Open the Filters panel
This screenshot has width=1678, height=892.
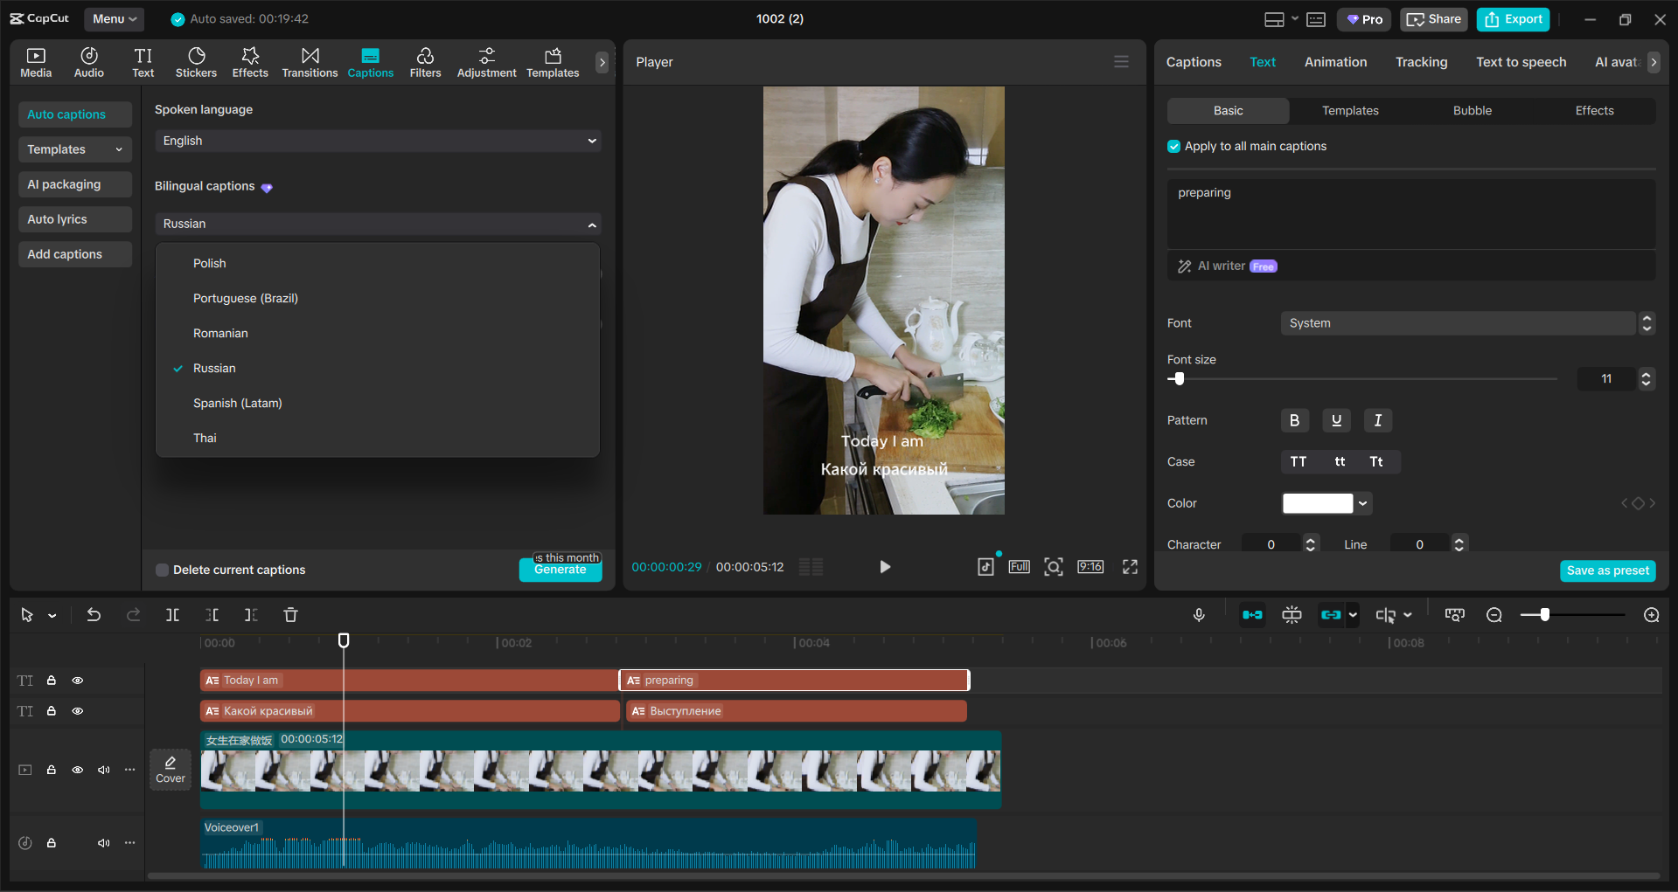pyautogui.click(x=425, y=61)
